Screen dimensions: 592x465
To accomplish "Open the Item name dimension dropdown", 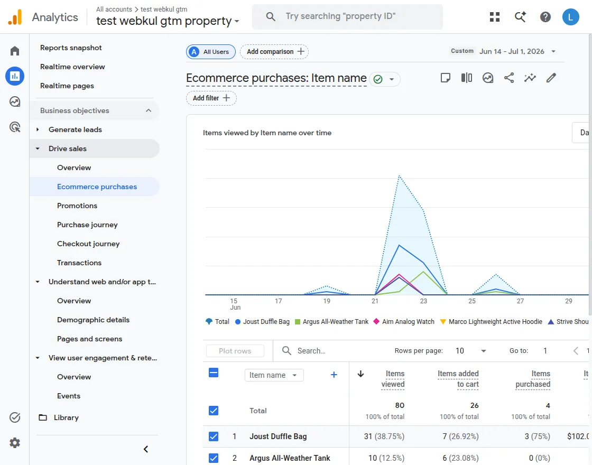I will click(x=274, y=375).
